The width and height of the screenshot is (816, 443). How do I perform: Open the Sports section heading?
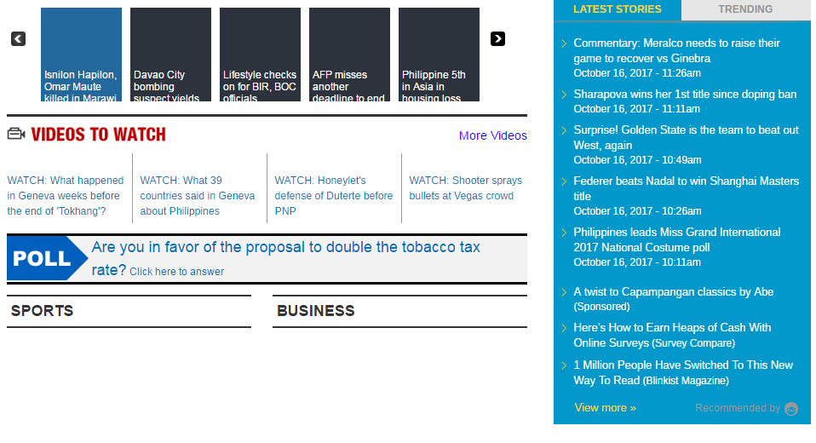click(x=43, y=311)
